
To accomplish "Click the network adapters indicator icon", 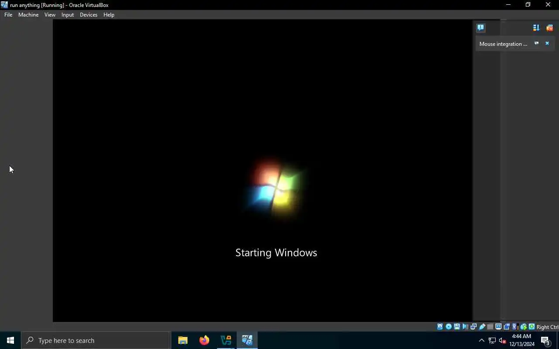I will 473,327.
